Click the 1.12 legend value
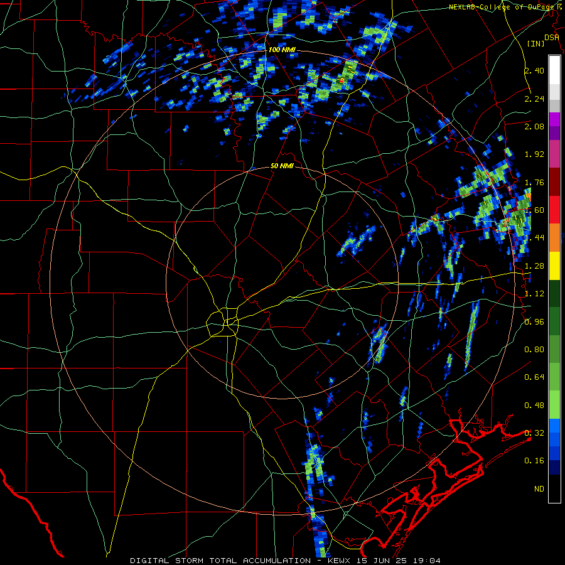Screen dimensions: 565x565 point(534,294)
